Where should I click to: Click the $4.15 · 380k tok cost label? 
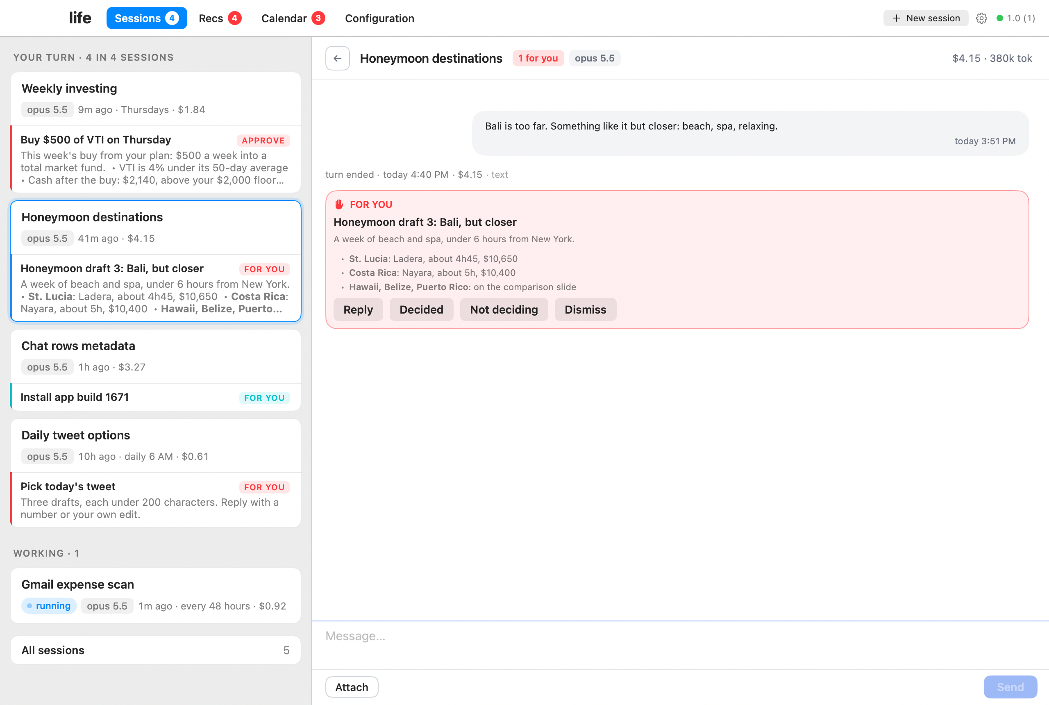pyautogui.click(x=992, y=59)
